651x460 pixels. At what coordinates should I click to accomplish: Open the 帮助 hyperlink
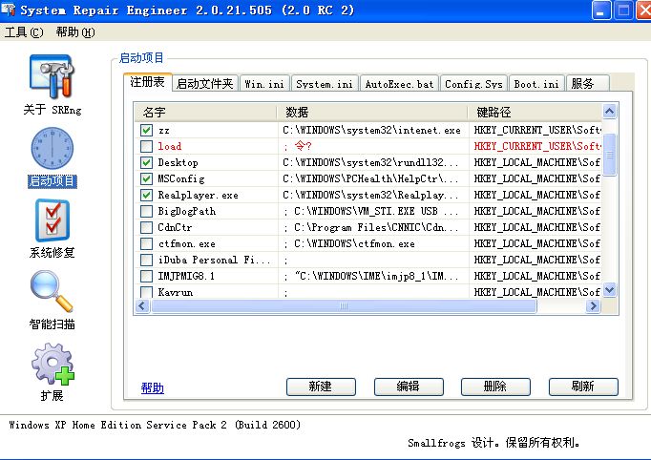153,388
